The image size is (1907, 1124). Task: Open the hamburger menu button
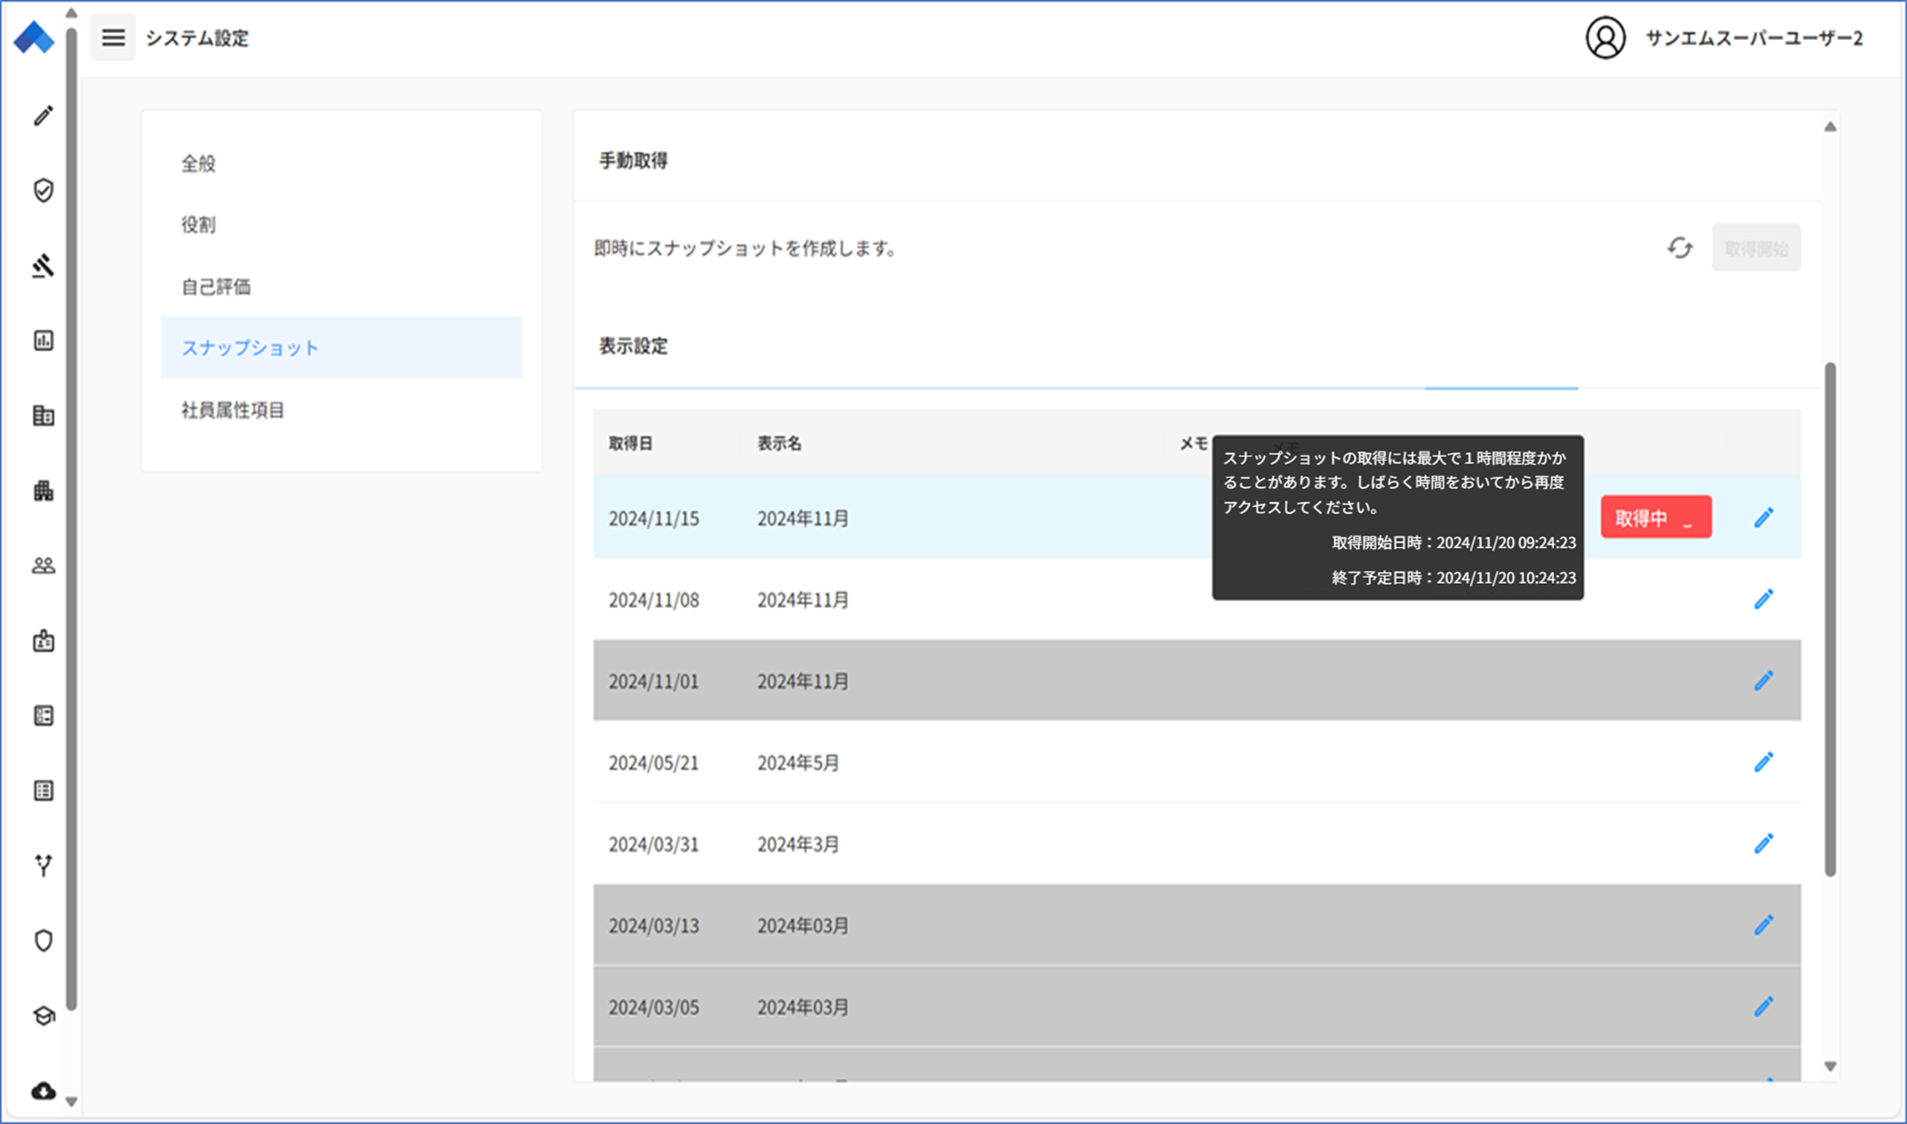[113, 37]
